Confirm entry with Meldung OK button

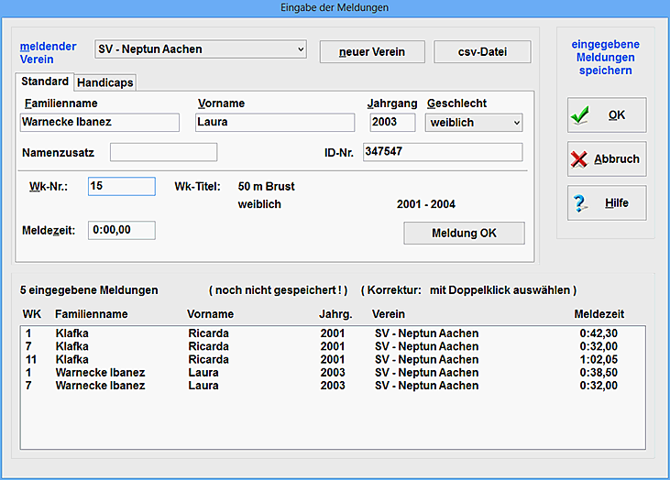[464, 233]
